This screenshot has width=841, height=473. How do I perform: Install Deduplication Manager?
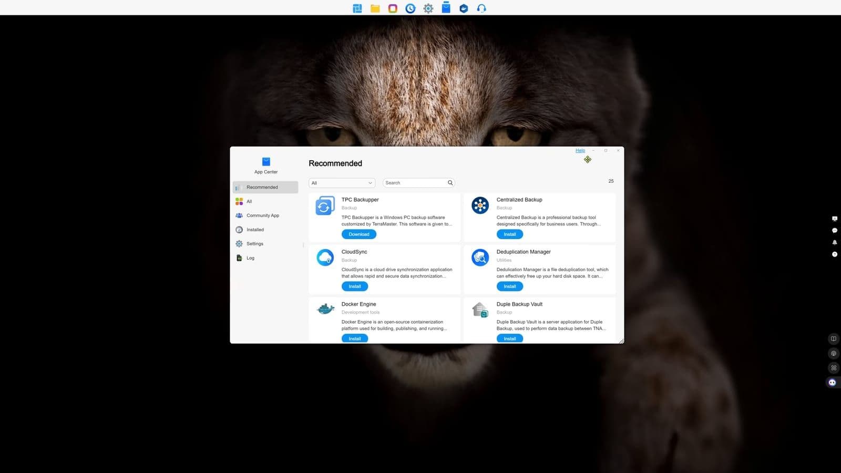[510, 286]
